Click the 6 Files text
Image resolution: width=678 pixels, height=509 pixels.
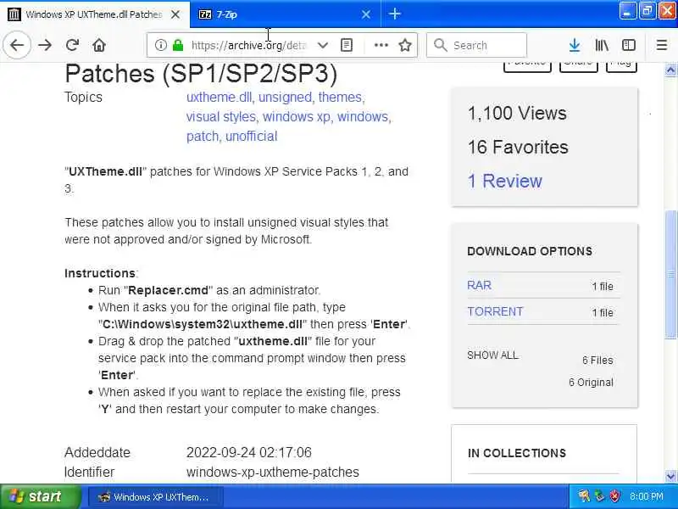[597, 360]
